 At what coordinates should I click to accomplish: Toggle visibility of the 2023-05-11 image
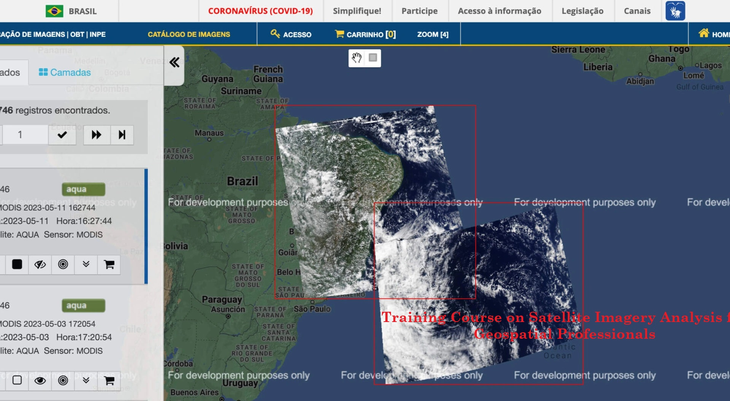[x=40, y=264]
